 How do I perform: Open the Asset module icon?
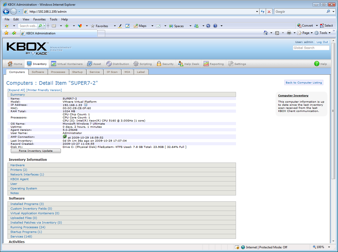tap(90, 63)
